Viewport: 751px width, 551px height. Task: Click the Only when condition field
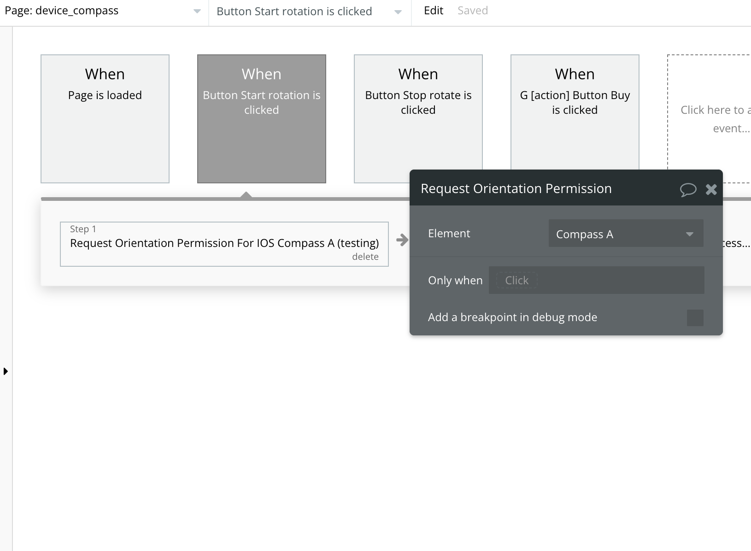pyautogui.click(x=596, y=280)
